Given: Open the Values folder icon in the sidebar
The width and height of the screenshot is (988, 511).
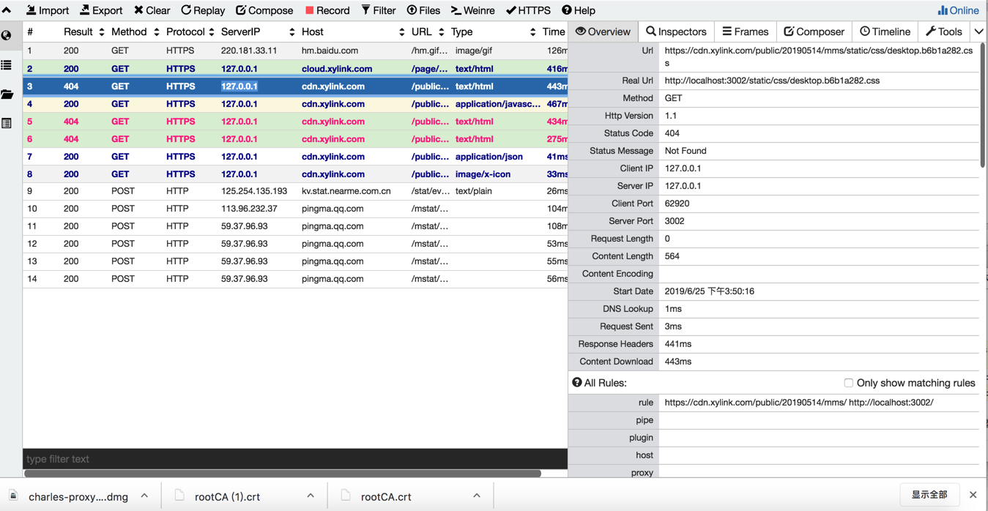Looking at the screenshot, I should coord(7,94).
